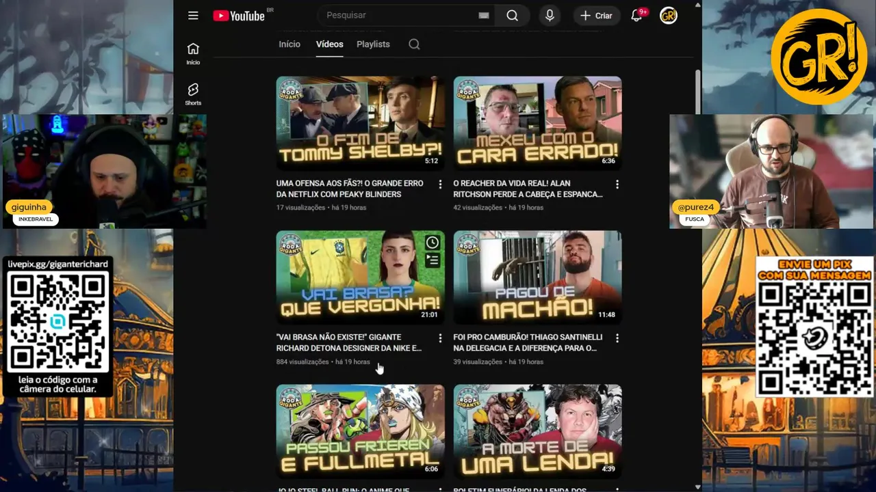
Task: Open the O REACHER DA VIDA REAL title
Action: click(x=528, y=189)
